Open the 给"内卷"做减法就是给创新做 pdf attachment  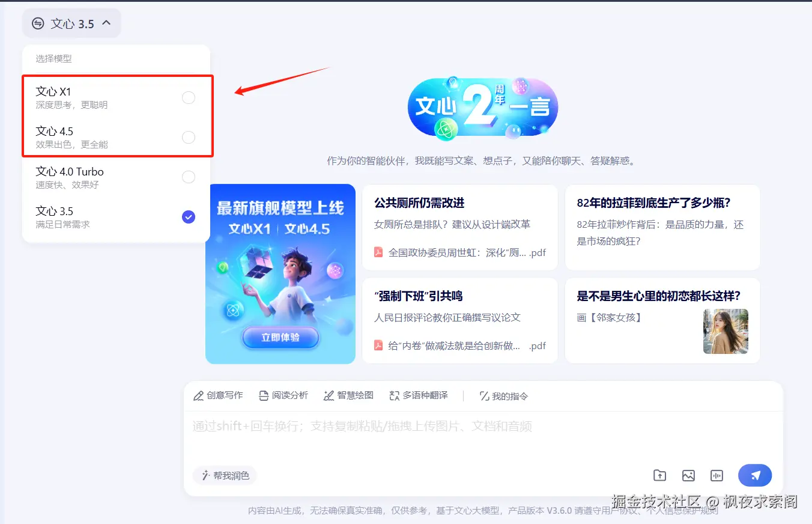pos(460,346)
